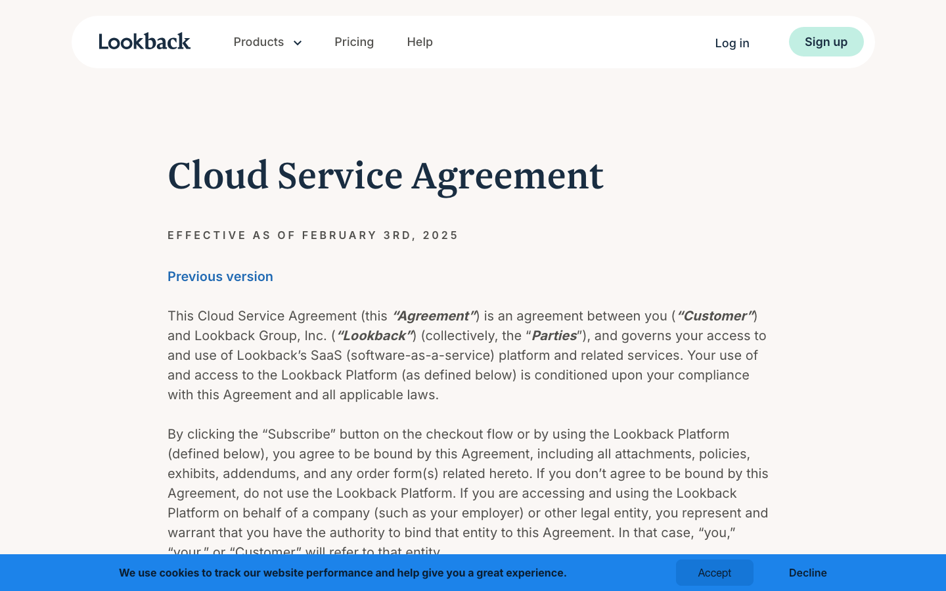Click the cookie notice message text
The image size is (946, 591).
[x=343, y=573]
